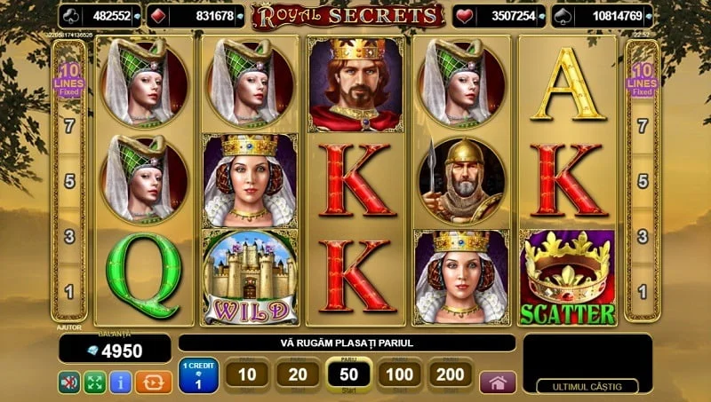Image resolution: width=711 pixels, height=402 pixels.
Task: Select the 50 bet start button
Action: [x=348, y=374]
